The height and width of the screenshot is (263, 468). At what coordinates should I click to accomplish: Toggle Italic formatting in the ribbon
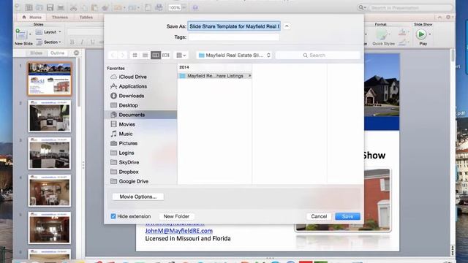click(x=82, y=42)
